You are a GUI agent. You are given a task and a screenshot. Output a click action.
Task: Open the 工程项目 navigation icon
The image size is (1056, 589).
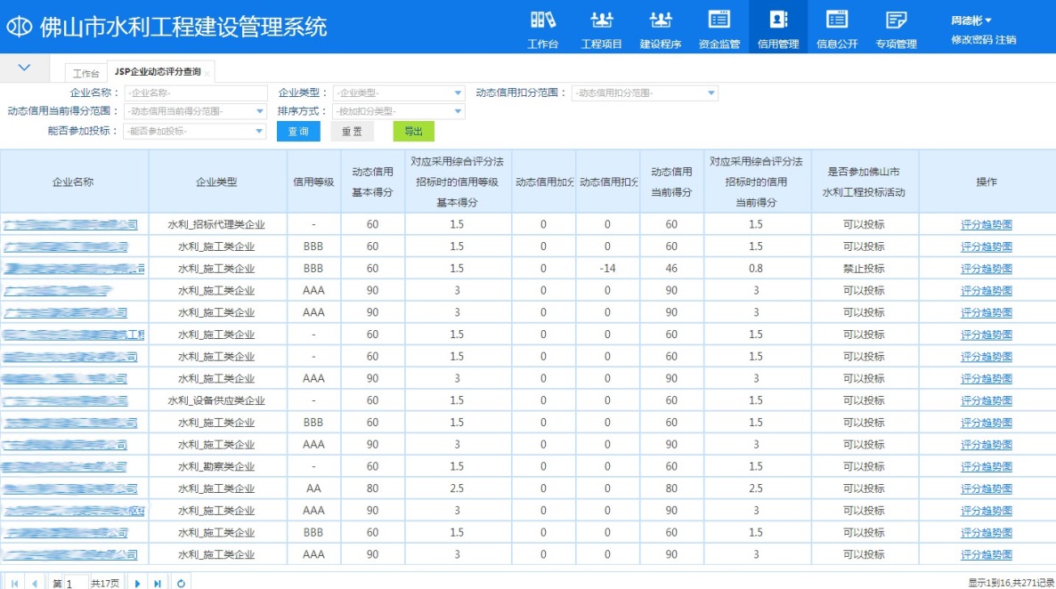(602, 27)
